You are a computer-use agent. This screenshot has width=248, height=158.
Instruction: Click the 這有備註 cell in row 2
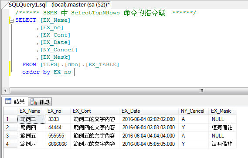[223, 128]
